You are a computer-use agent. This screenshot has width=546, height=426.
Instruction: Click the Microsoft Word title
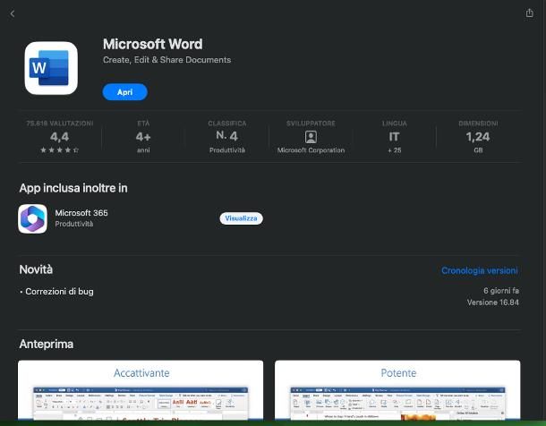tap(153, 44)
